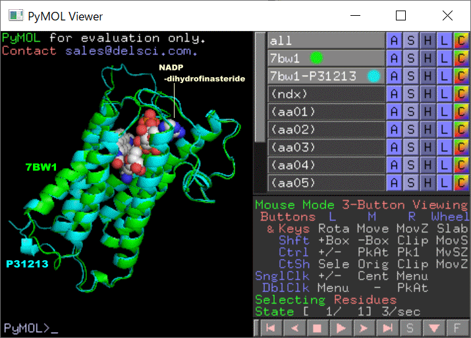Click Show button for (ndx) selection
Screen dimensions: 471x338
click(x=411, y=94)
